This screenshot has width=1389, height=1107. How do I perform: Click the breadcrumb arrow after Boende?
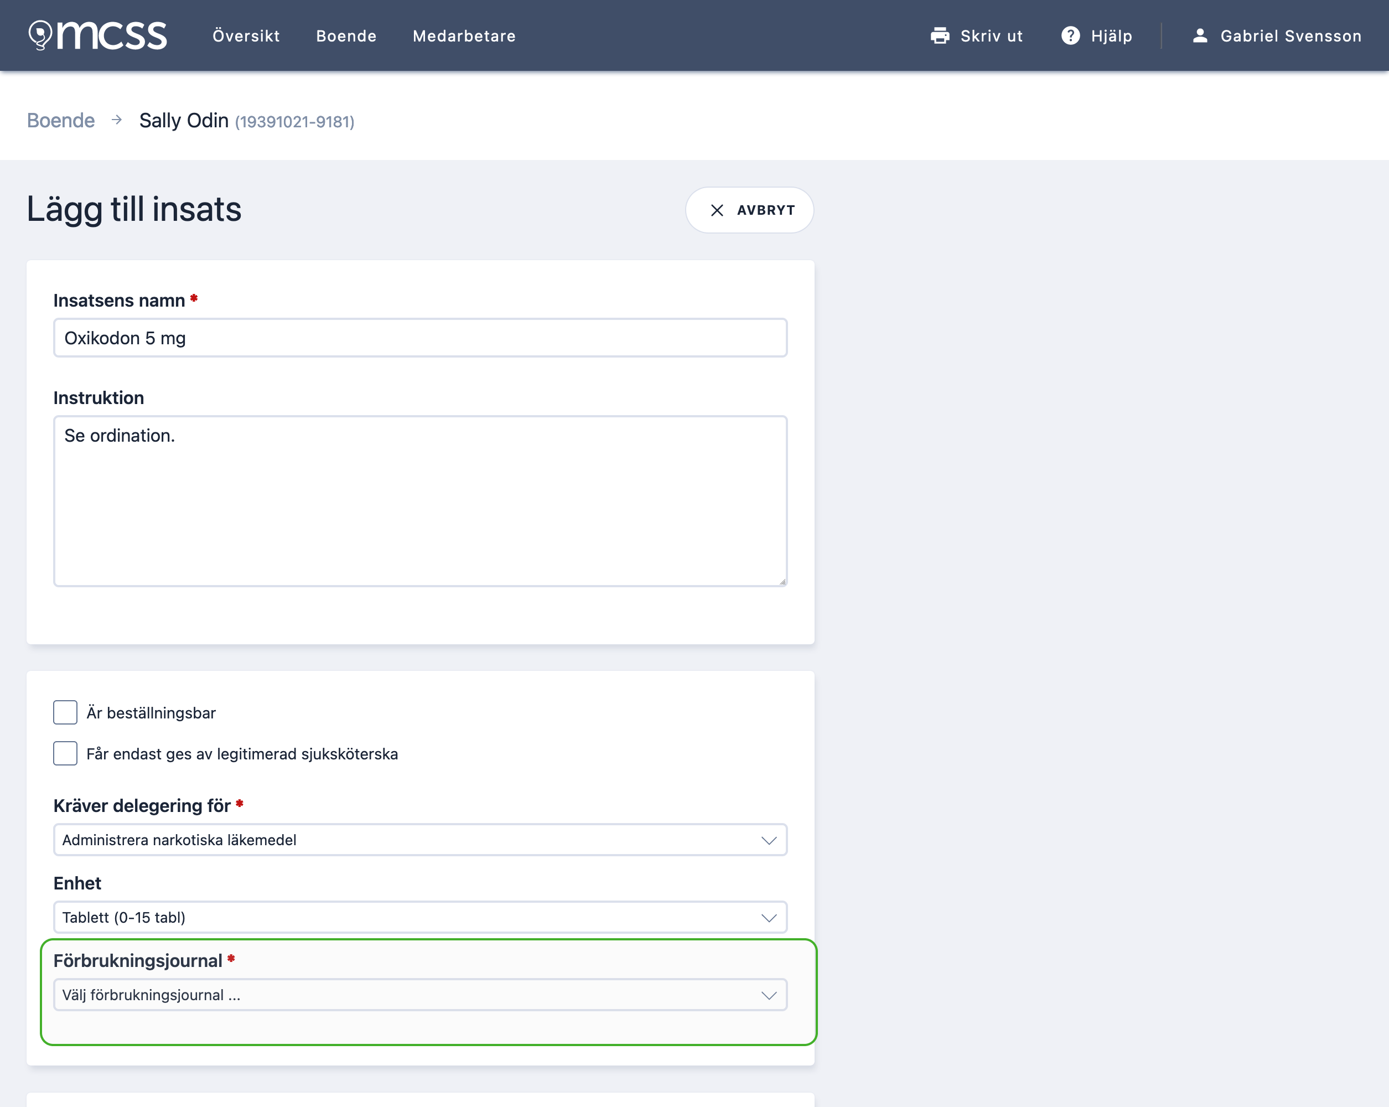(x=117, y=120)
